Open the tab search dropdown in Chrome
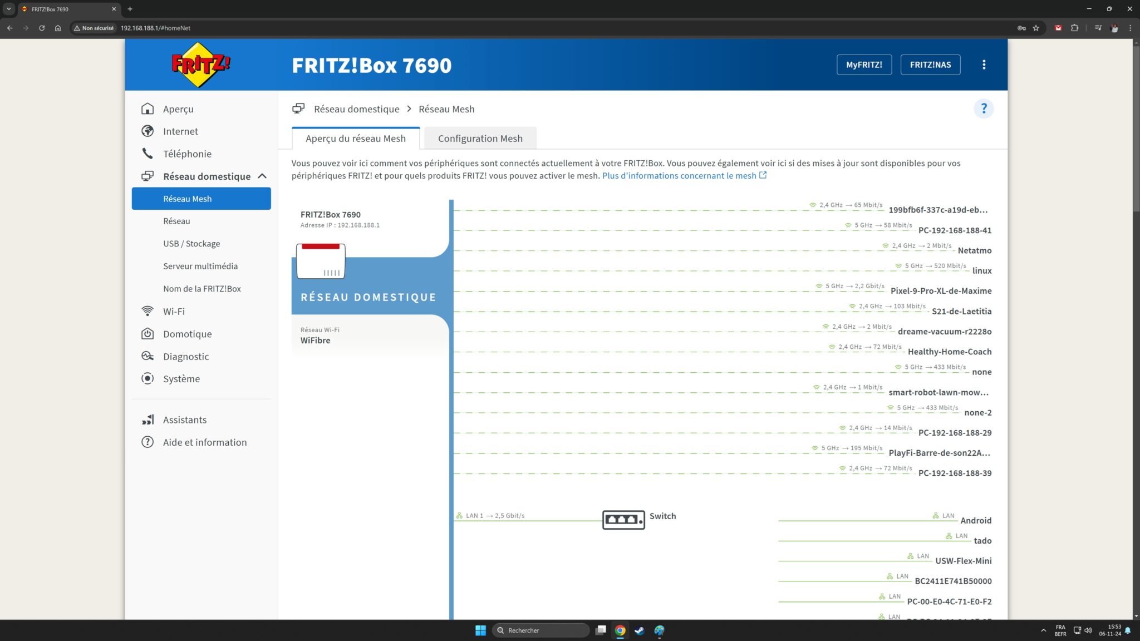The image size is (1140, 641). pyautogui.click(x=9, y=9)
